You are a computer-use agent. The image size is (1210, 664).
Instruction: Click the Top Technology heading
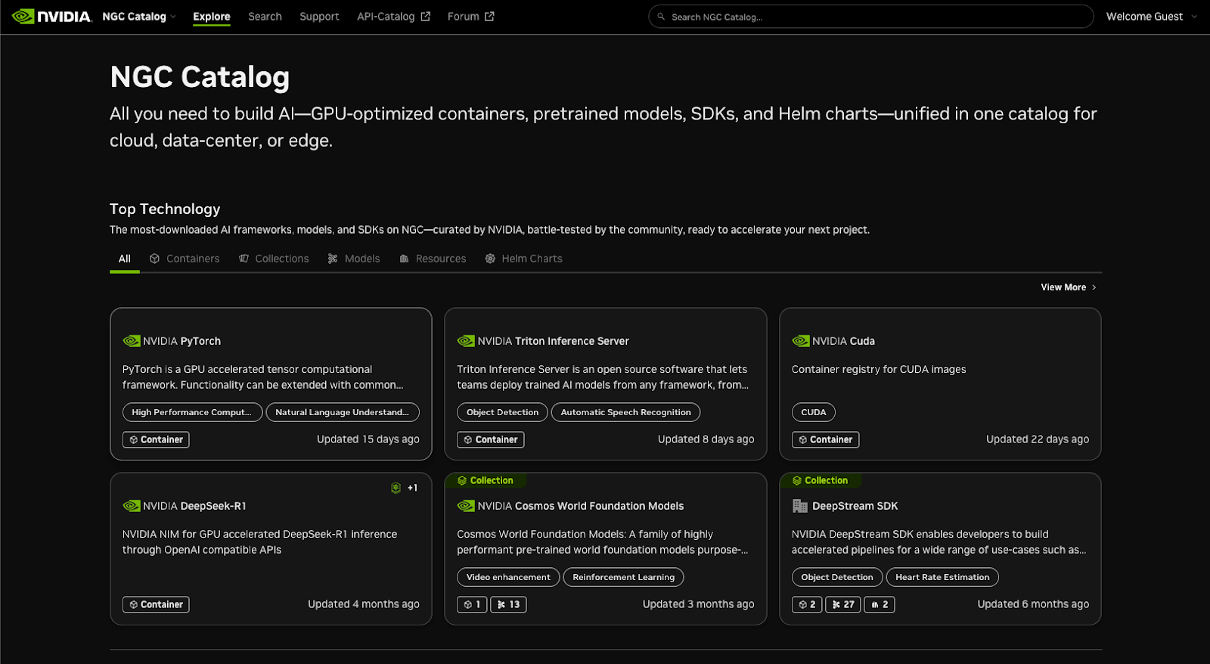click(165, 209)
